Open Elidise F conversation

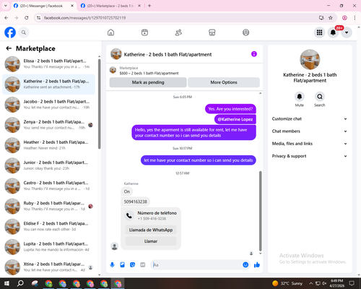[x=48, y=226]
